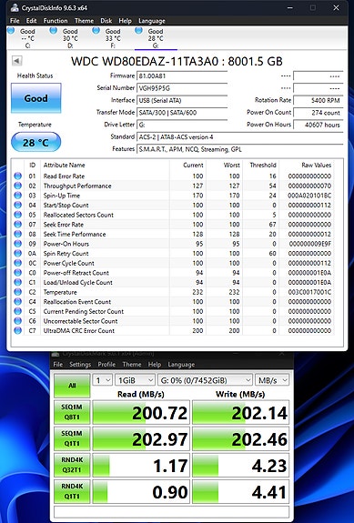
Task: Click status orb for Reallocated Sectors Count
Action: pyautogui.click(x=17, y=215)
